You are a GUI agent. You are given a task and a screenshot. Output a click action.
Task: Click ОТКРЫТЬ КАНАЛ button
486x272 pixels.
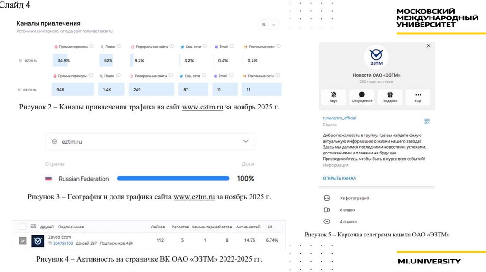339,178
